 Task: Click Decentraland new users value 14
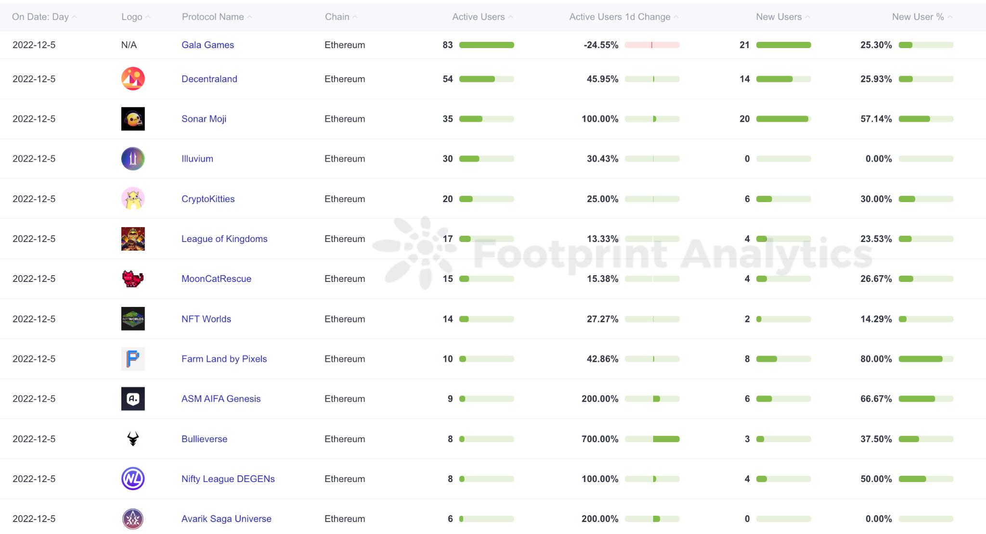tap(745, 79)
